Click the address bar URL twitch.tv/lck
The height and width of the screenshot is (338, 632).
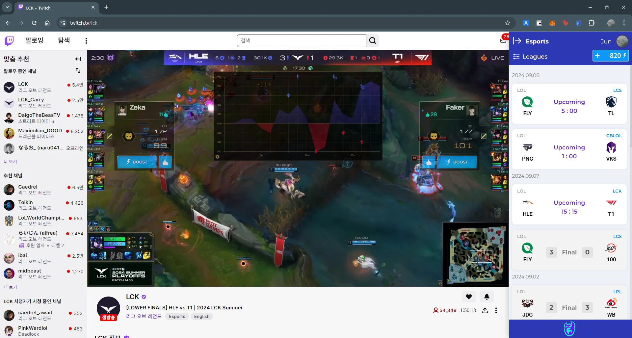[84, 23]
